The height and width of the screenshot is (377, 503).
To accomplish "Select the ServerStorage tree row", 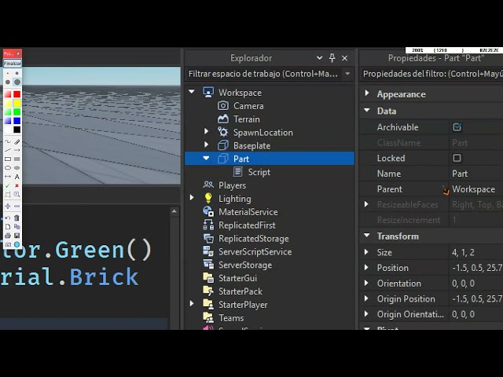I will [270, 265].
